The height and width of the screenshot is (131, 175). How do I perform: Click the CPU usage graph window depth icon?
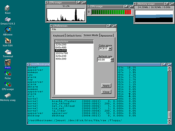[84, 2]
